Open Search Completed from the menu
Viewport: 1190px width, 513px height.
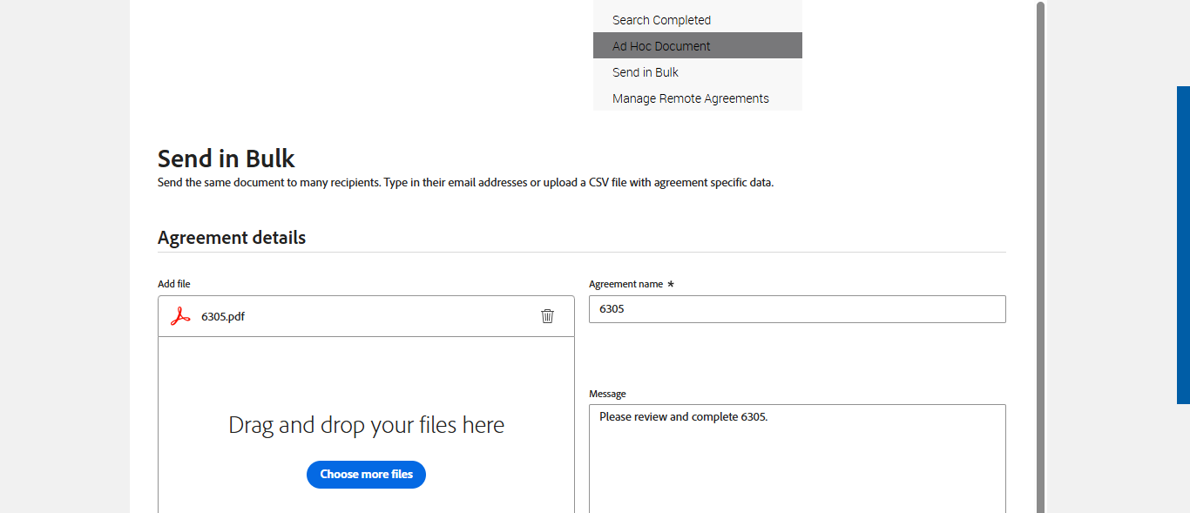(661, 20)
